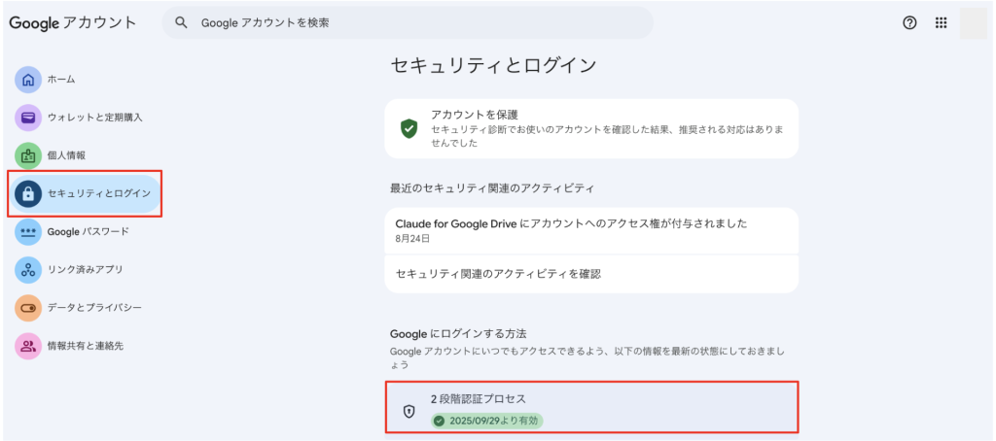Click the Google パスワード asterisk icon

coord(28,231)
